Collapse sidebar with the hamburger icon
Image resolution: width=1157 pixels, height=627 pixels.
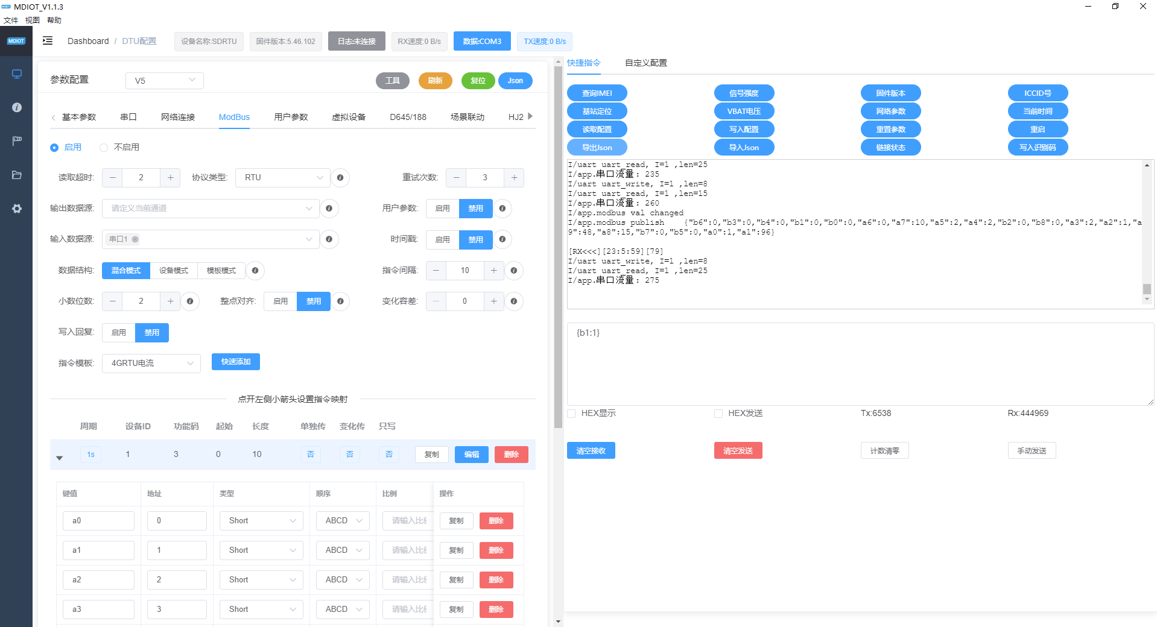(x=48, y=40)
